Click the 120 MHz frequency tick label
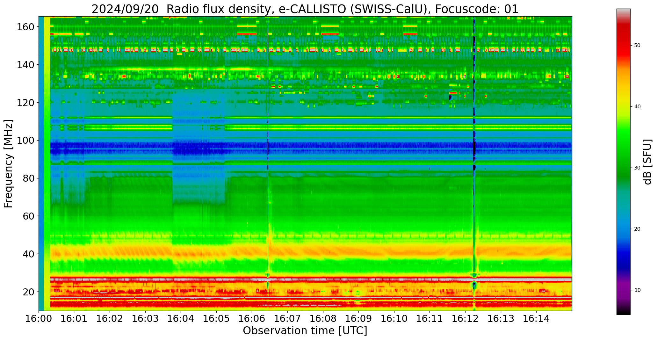The image size is (657, 340). (25, 103)
